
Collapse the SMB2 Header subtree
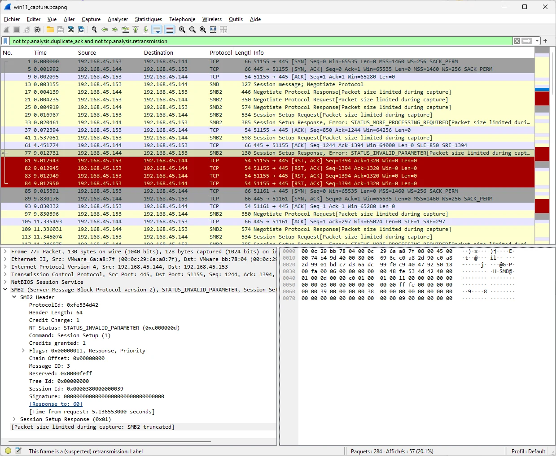(x=14, y=297)
